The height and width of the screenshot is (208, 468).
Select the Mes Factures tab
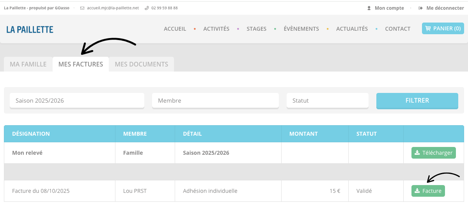pos(81,65)
